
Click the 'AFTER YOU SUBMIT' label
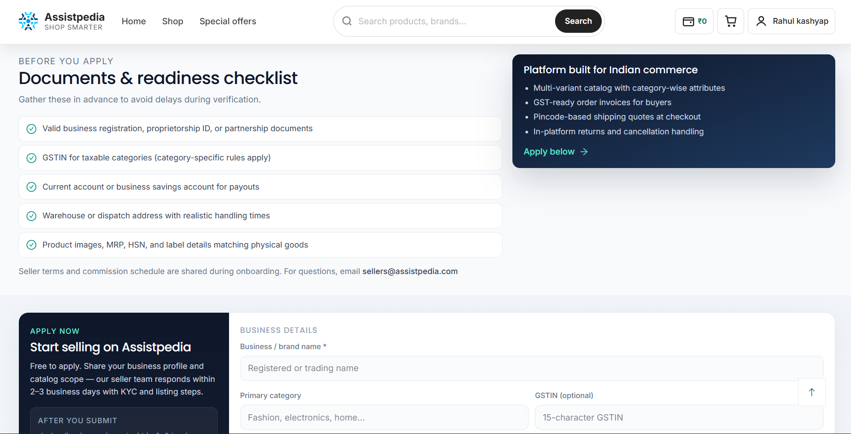click(x=78, y=421)
